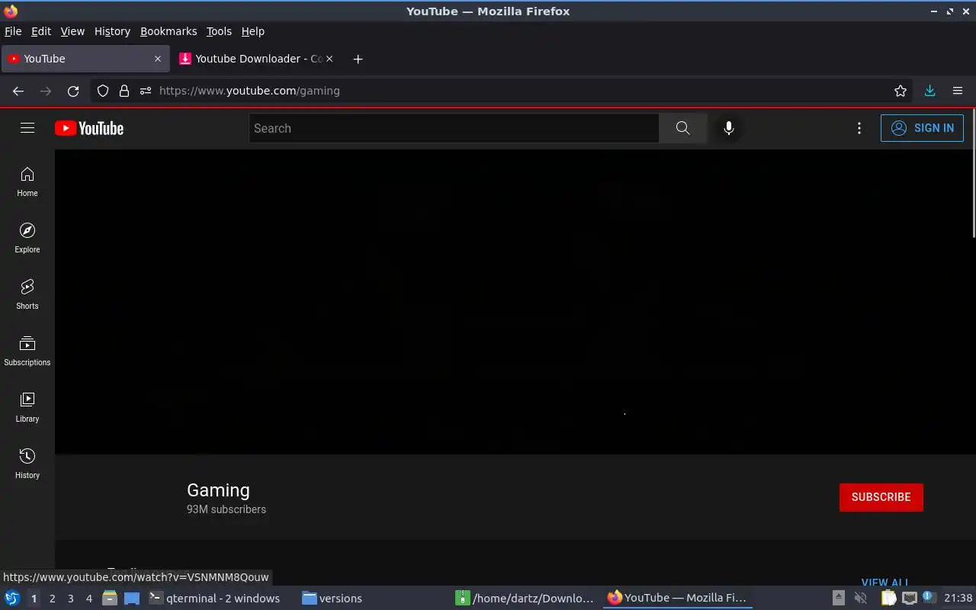Open the Bookmarks menu
This screenshot has width=976, height=610.
coord(169,31)
